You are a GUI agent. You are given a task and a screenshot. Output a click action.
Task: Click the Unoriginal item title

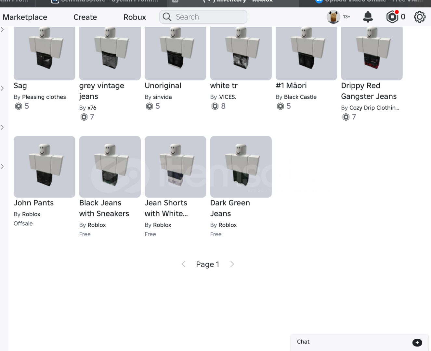point(163,86)
